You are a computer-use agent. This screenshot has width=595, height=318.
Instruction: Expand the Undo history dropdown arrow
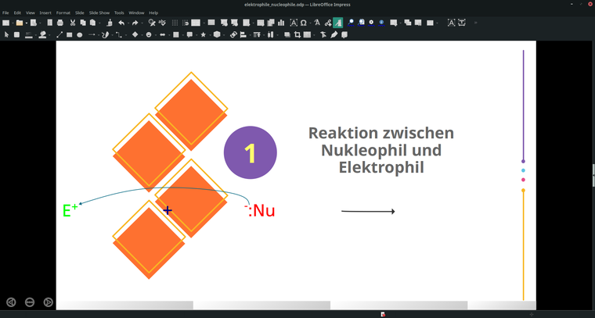(x=128, y=23)
